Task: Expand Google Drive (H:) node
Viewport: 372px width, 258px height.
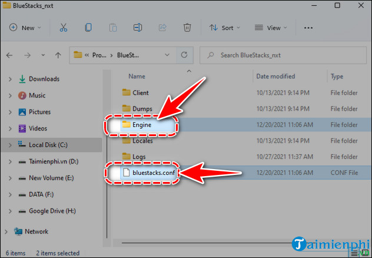Action: (x=10, y=211)
